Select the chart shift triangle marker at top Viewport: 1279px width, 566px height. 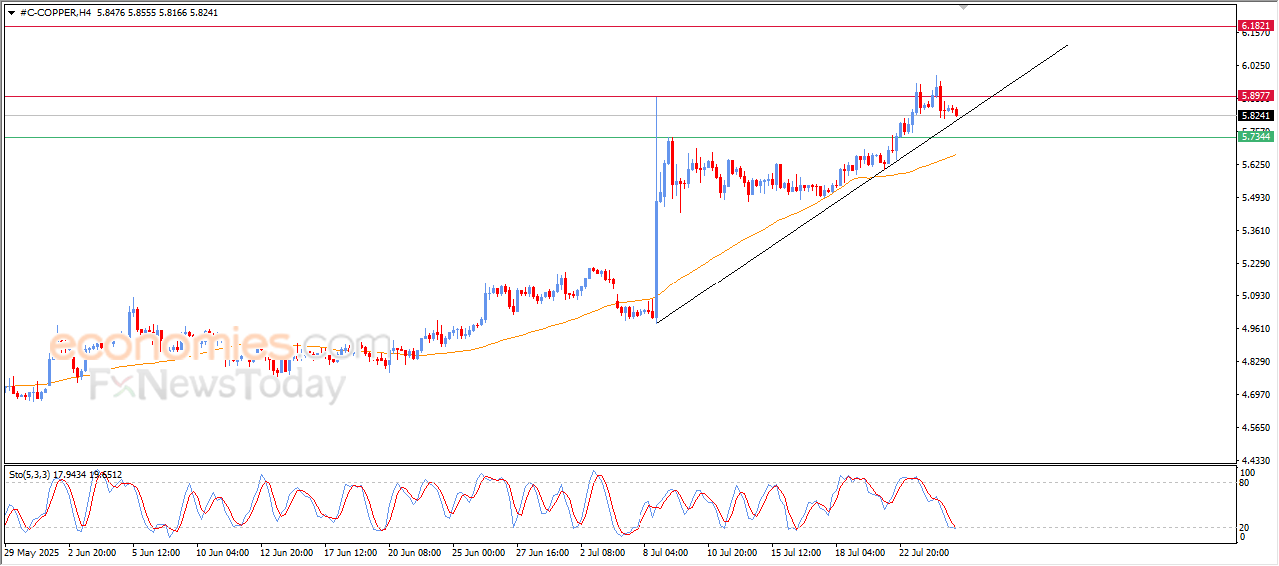coord(964,7)
